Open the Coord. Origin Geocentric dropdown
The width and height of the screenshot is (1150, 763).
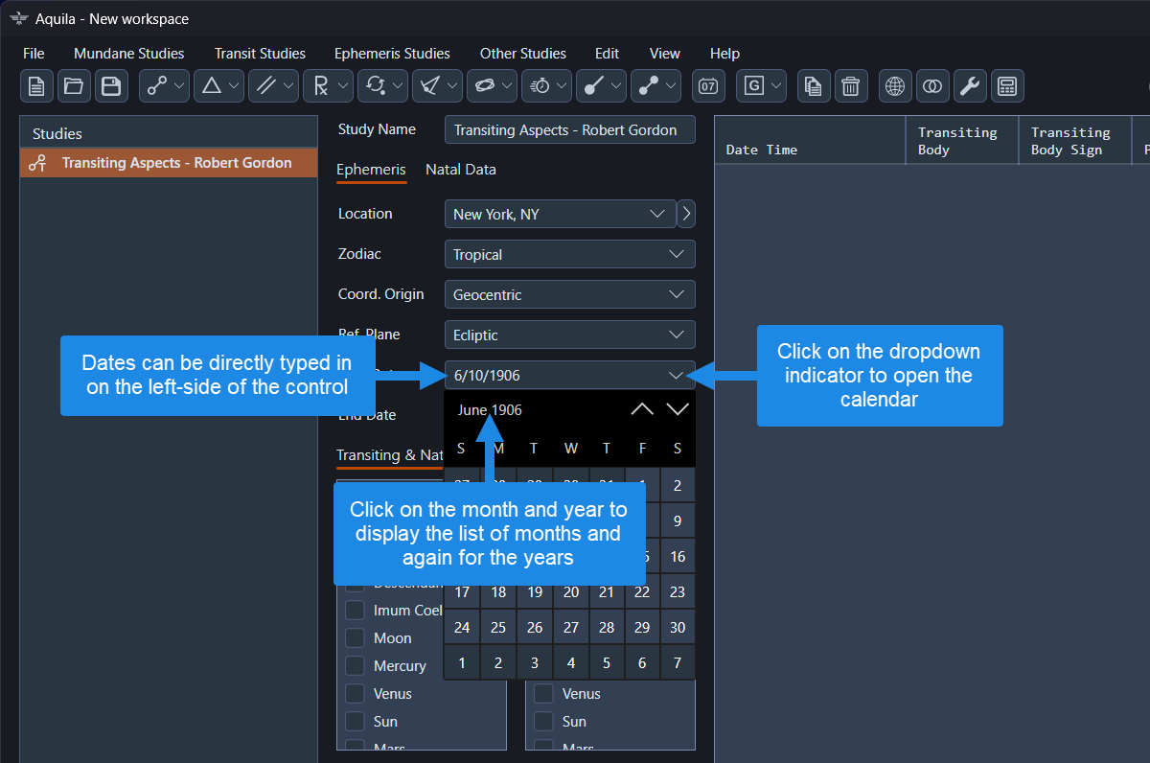pyautogui.click(x=569, y=294)
